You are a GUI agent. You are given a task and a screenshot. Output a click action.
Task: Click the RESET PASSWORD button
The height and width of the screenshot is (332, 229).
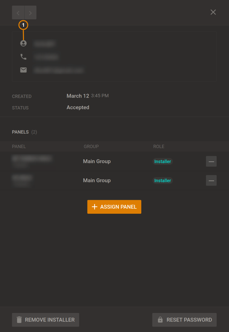[184, 320]
